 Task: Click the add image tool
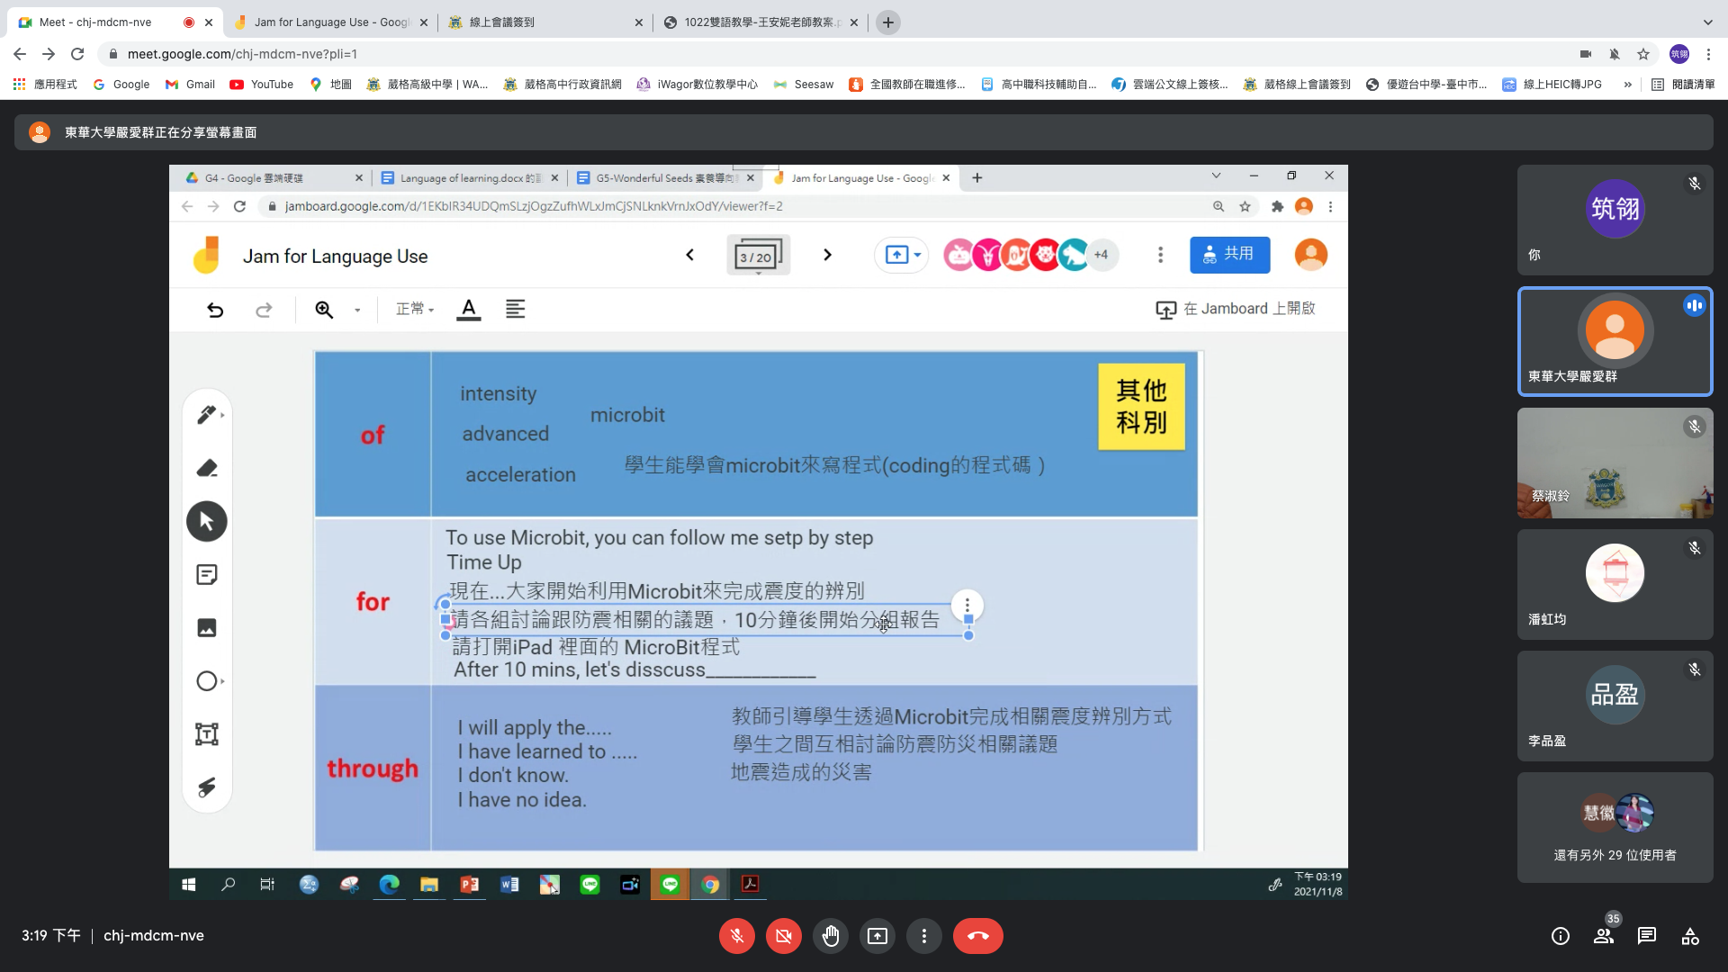pyautogui.click(x=206, y=628)
